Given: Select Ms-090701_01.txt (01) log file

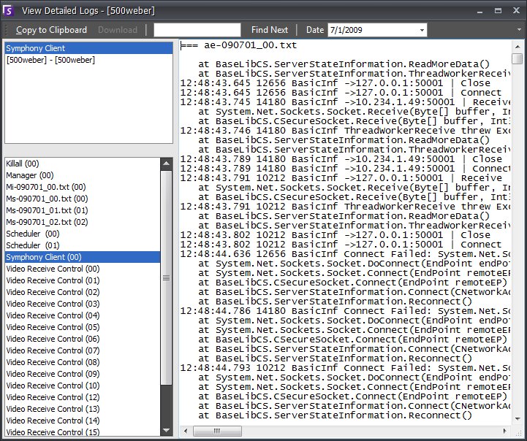Looking at the screenshot, I should (83, 210).
